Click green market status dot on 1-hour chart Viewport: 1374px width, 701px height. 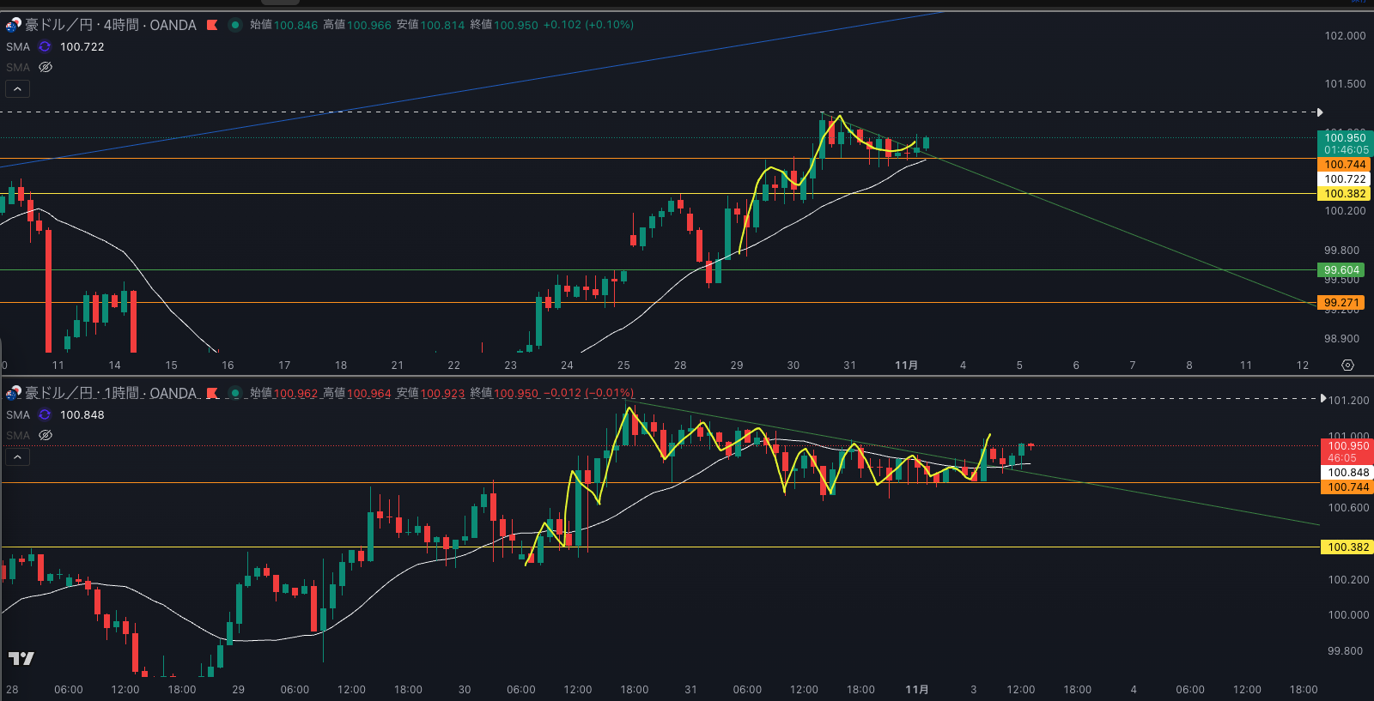pyautogui.click(x=234, y=393)
